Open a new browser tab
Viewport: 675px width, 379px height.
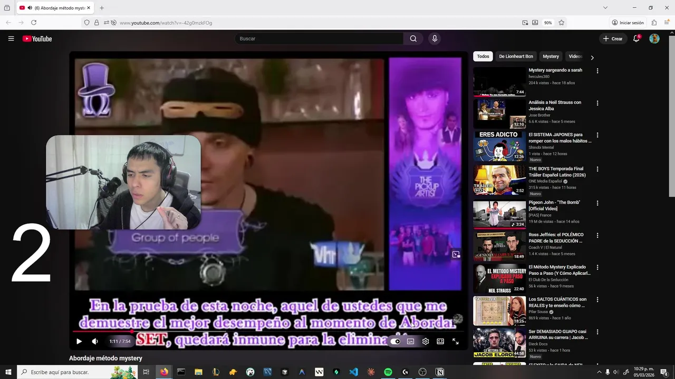[102, 8]
